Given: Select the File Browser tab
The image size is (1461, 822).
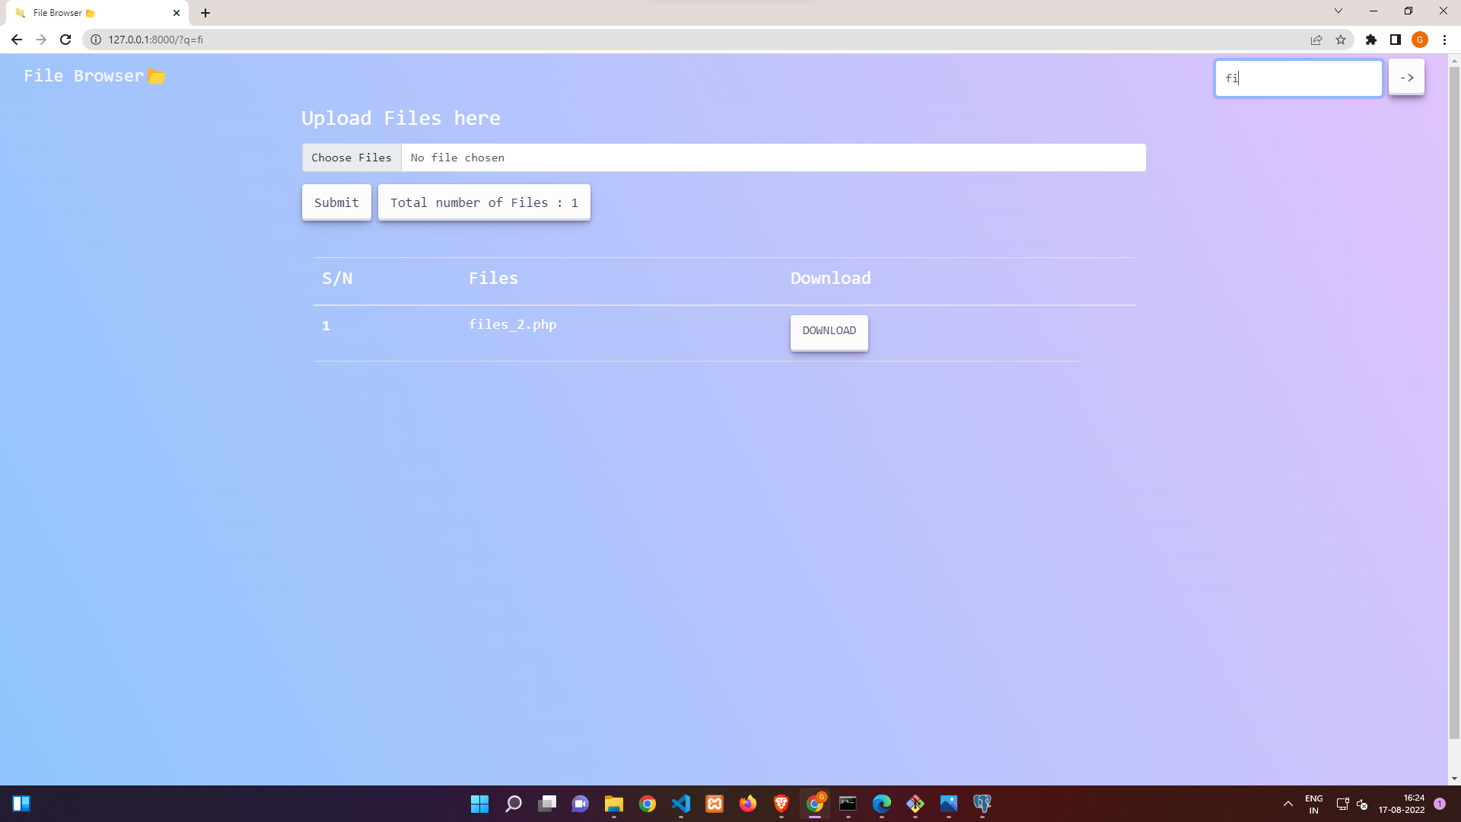Looking at the screenshot, I should [91, 13].
